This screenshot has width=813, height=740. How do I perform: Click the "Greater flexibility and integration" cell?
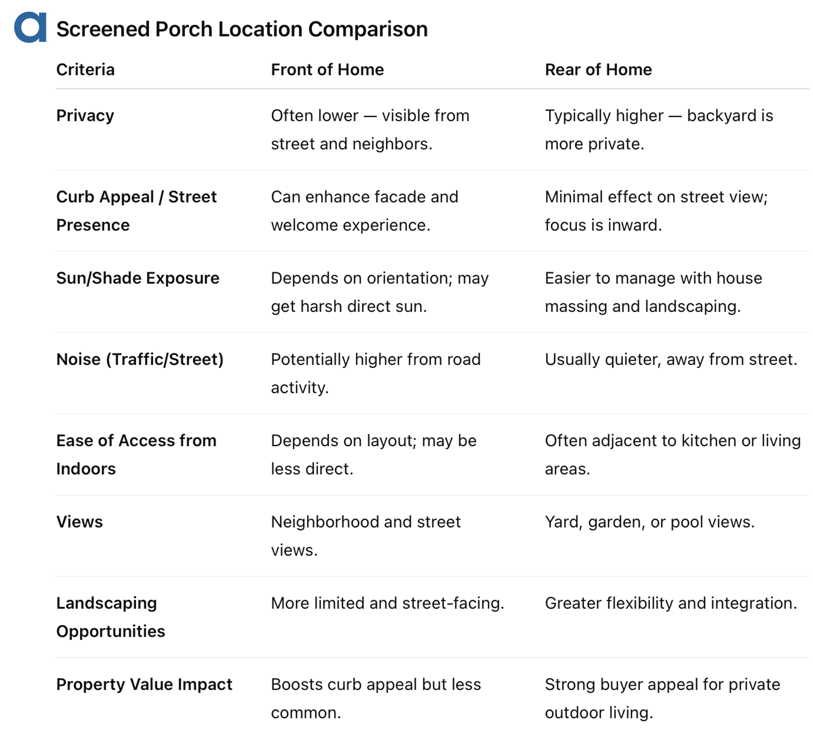coord(671,603)
